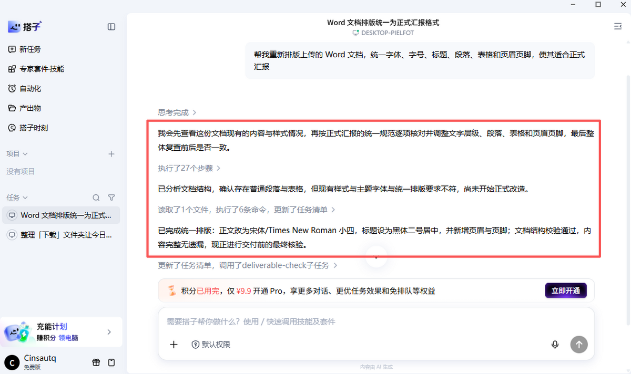The height and width of the screenshot is (374, 631).
Task: Select the 整理「下载」文件夹 task
Action: click(62, 235)
